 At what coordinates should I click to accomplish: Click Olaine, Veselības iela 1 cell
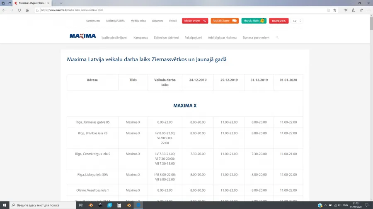click(92, 190)
